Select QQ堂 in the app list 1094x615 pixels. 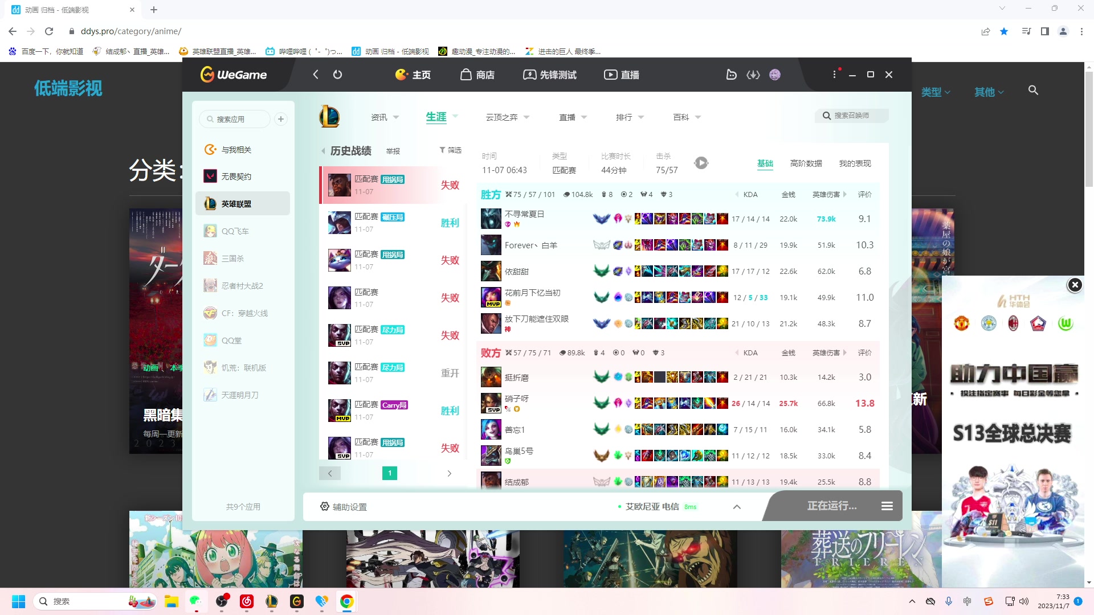(243, 341)
